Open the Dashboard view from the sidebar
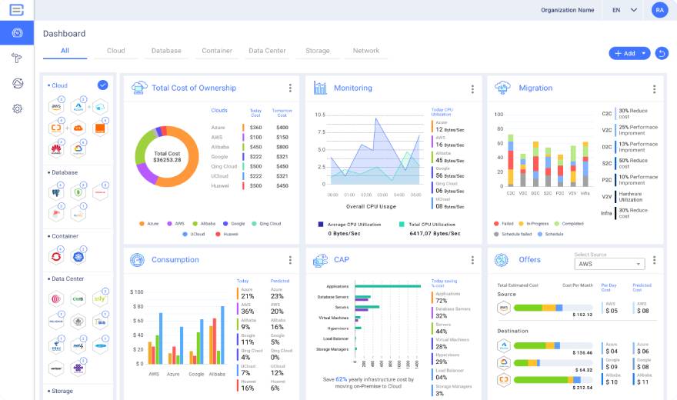The image size is (677, 400). pos(17,33)
